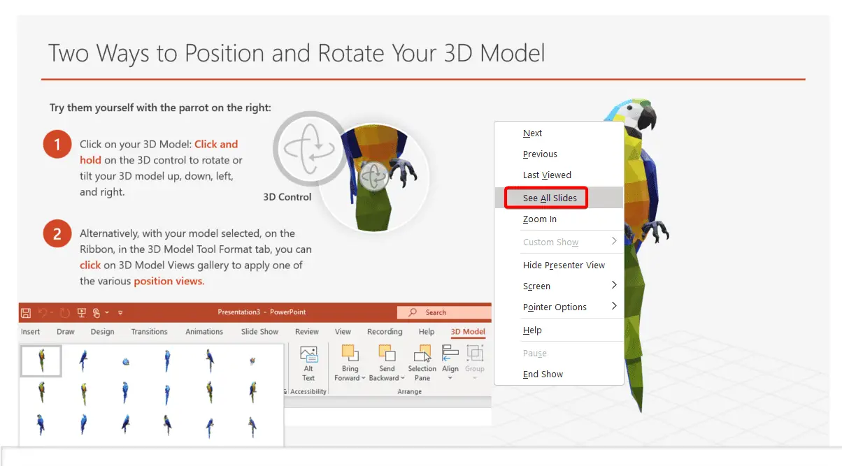The width and height of the screenshot is (842, 466).
Task: Open the Pointer Options submenu
Action: 558,307
